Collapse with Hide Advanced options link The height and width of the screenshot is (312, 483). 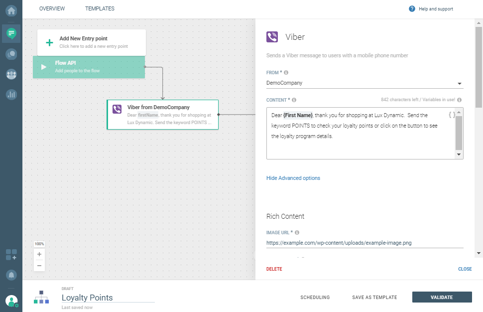click(x=293, y=178)
